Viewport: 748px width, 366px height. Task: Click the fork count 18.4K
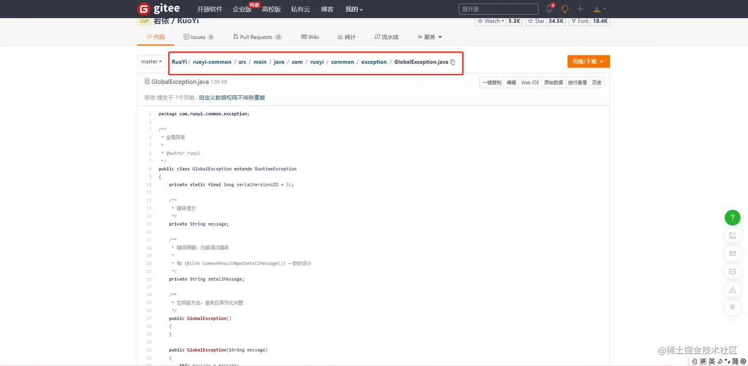coord(601,21)
